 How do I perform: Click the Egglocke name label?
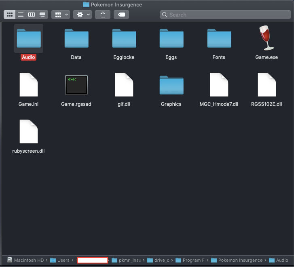[124, 57]
